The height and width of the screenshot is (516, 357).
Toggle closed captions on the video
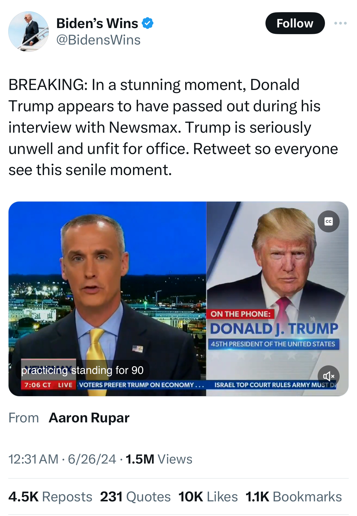pyautogui.click(x=328, y=221)
